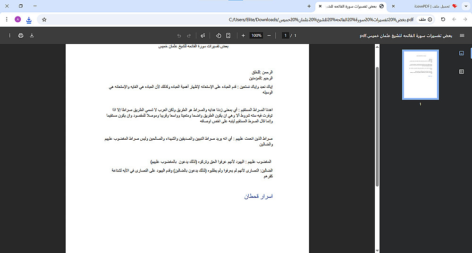The width and height of the screenshot is (472, 253).
Task: Select the page 1 thumbnail
Action: (421, 75)
